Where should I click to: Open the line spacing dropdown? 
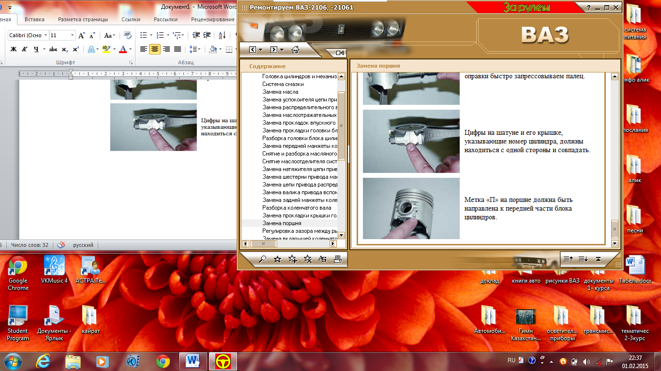point(195,49)
